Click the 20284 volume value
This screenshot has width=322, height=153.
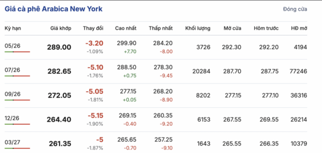point(201,71)
